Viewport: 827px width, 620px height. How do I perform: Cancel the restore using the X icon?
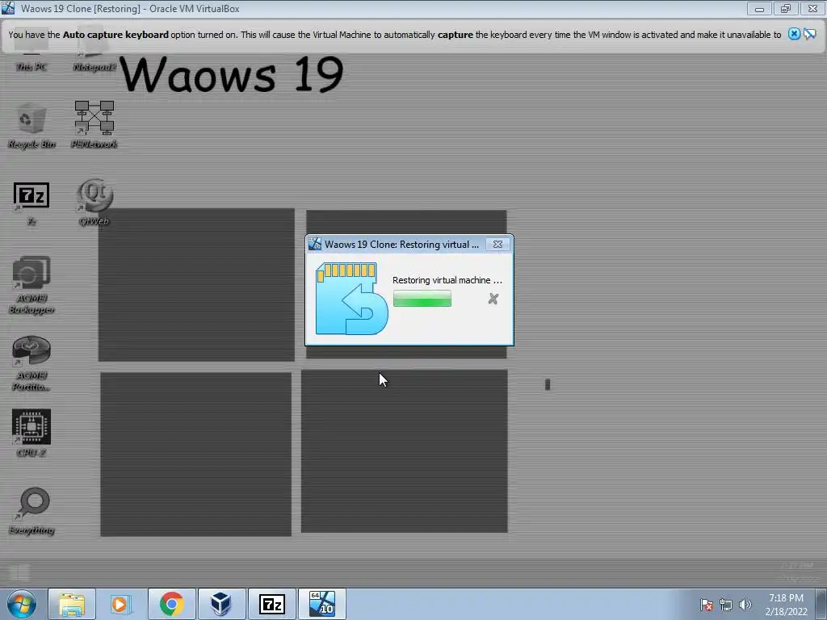pyautogui.click(x=493, y=299)
